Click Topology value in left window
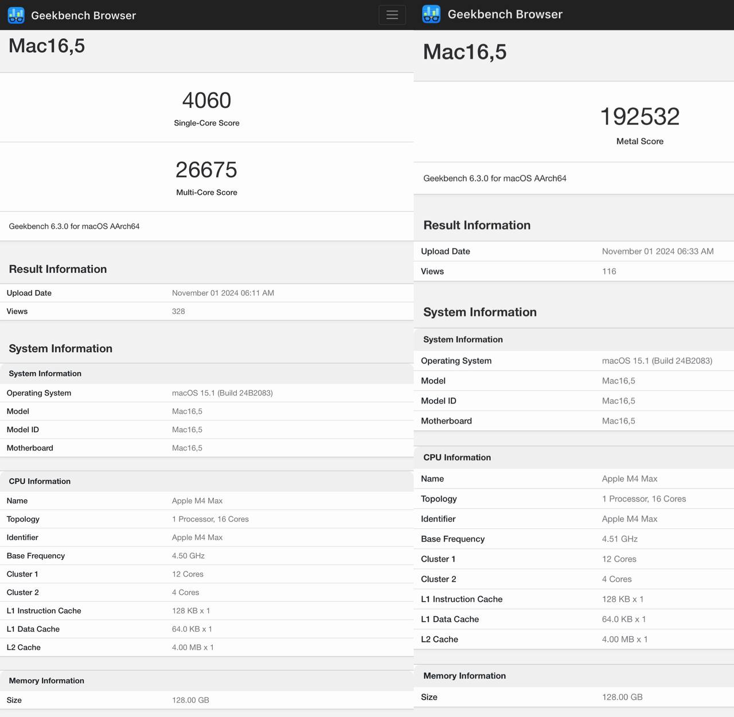This screenshot has height=717, width=734. (210, 519)
